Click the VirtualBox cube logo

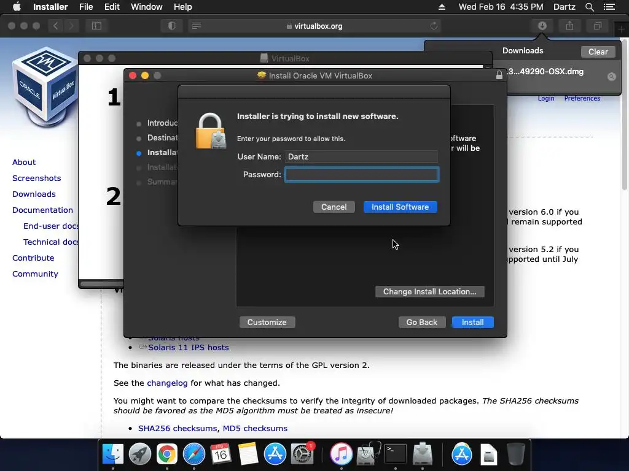tap(45, 87)
